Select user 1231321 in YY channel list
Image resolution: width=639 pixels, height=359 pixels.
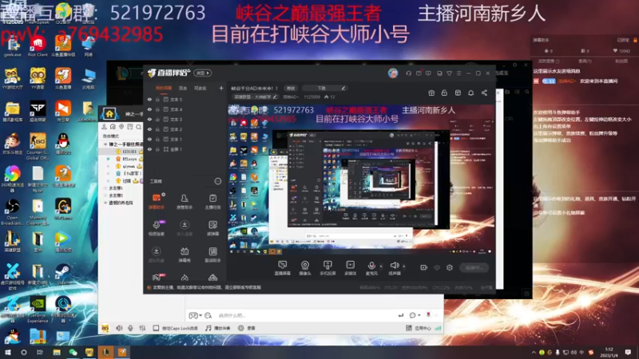click(x=129, y=152)
